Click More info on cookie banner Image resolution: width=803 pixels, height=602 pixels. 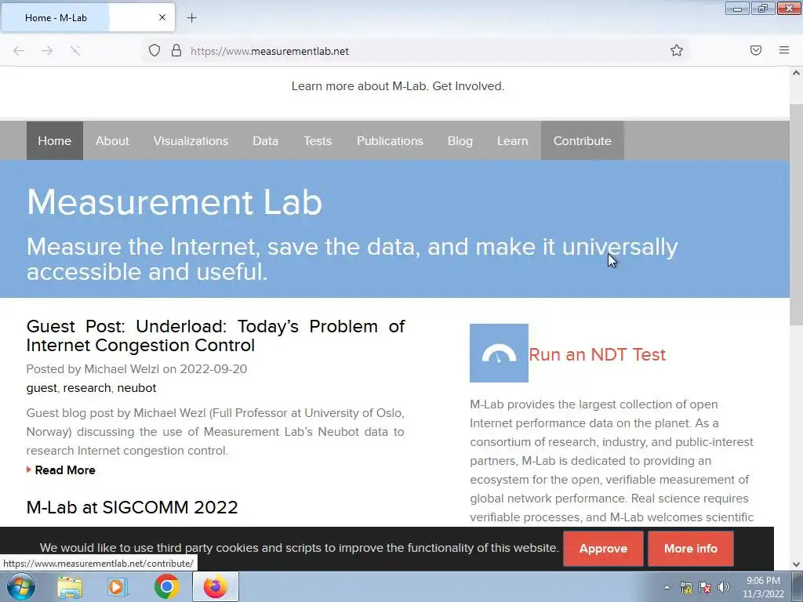690,548
